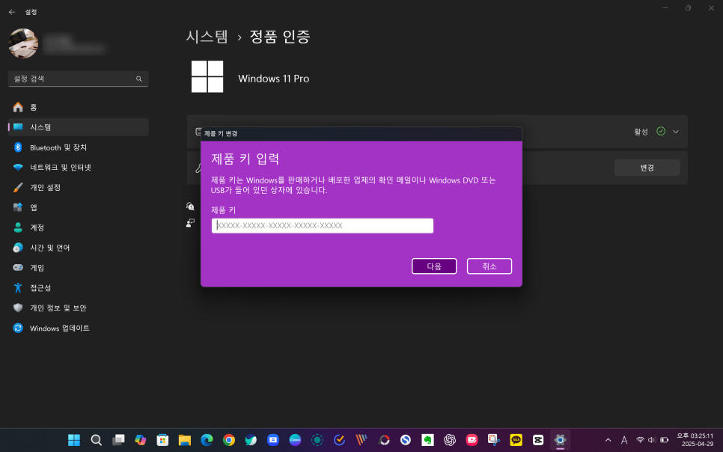Screen dimensions: 723x452
Task: Show hidden system tray icons
Action: point(608,440)
